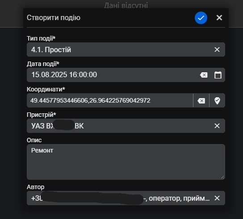
Task: Pick coordinates using the map pin icon
Action: (217, 101)
